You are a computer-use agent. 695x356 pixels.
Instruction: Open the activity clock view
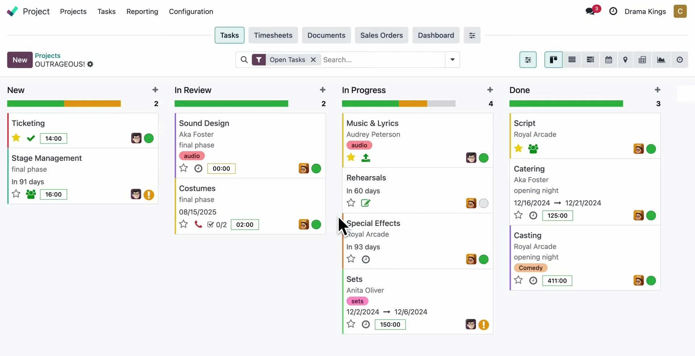pos(679,60)
